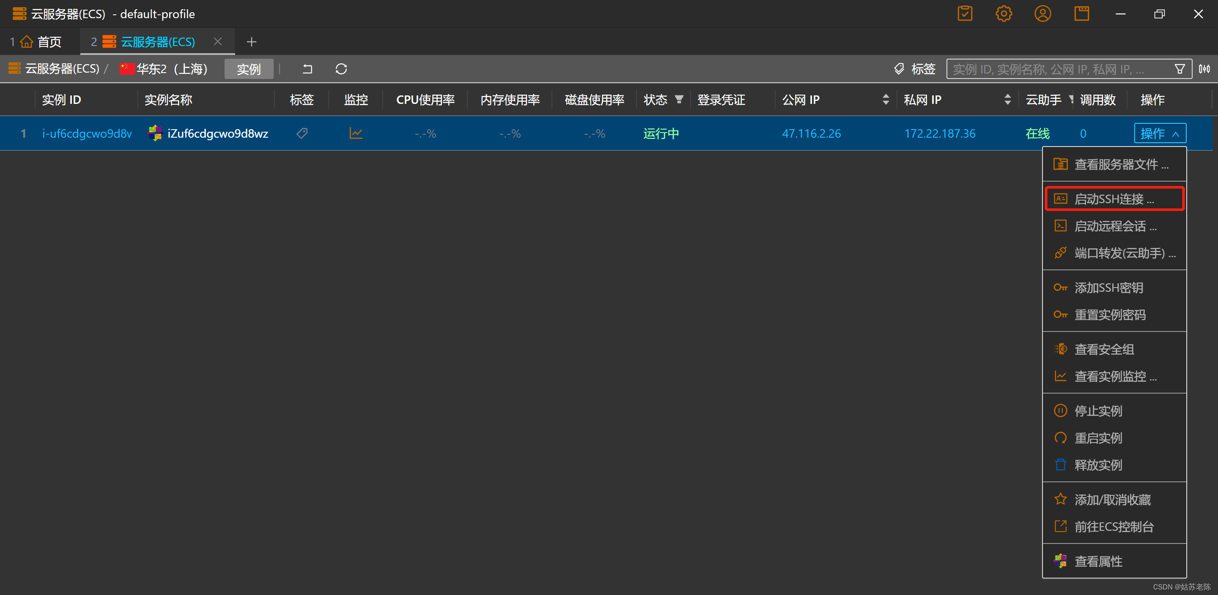The width and height of the screenshot is (1218, 595).
Task: Click the 内存使用率 column header
Action: (x=510, y=100)
